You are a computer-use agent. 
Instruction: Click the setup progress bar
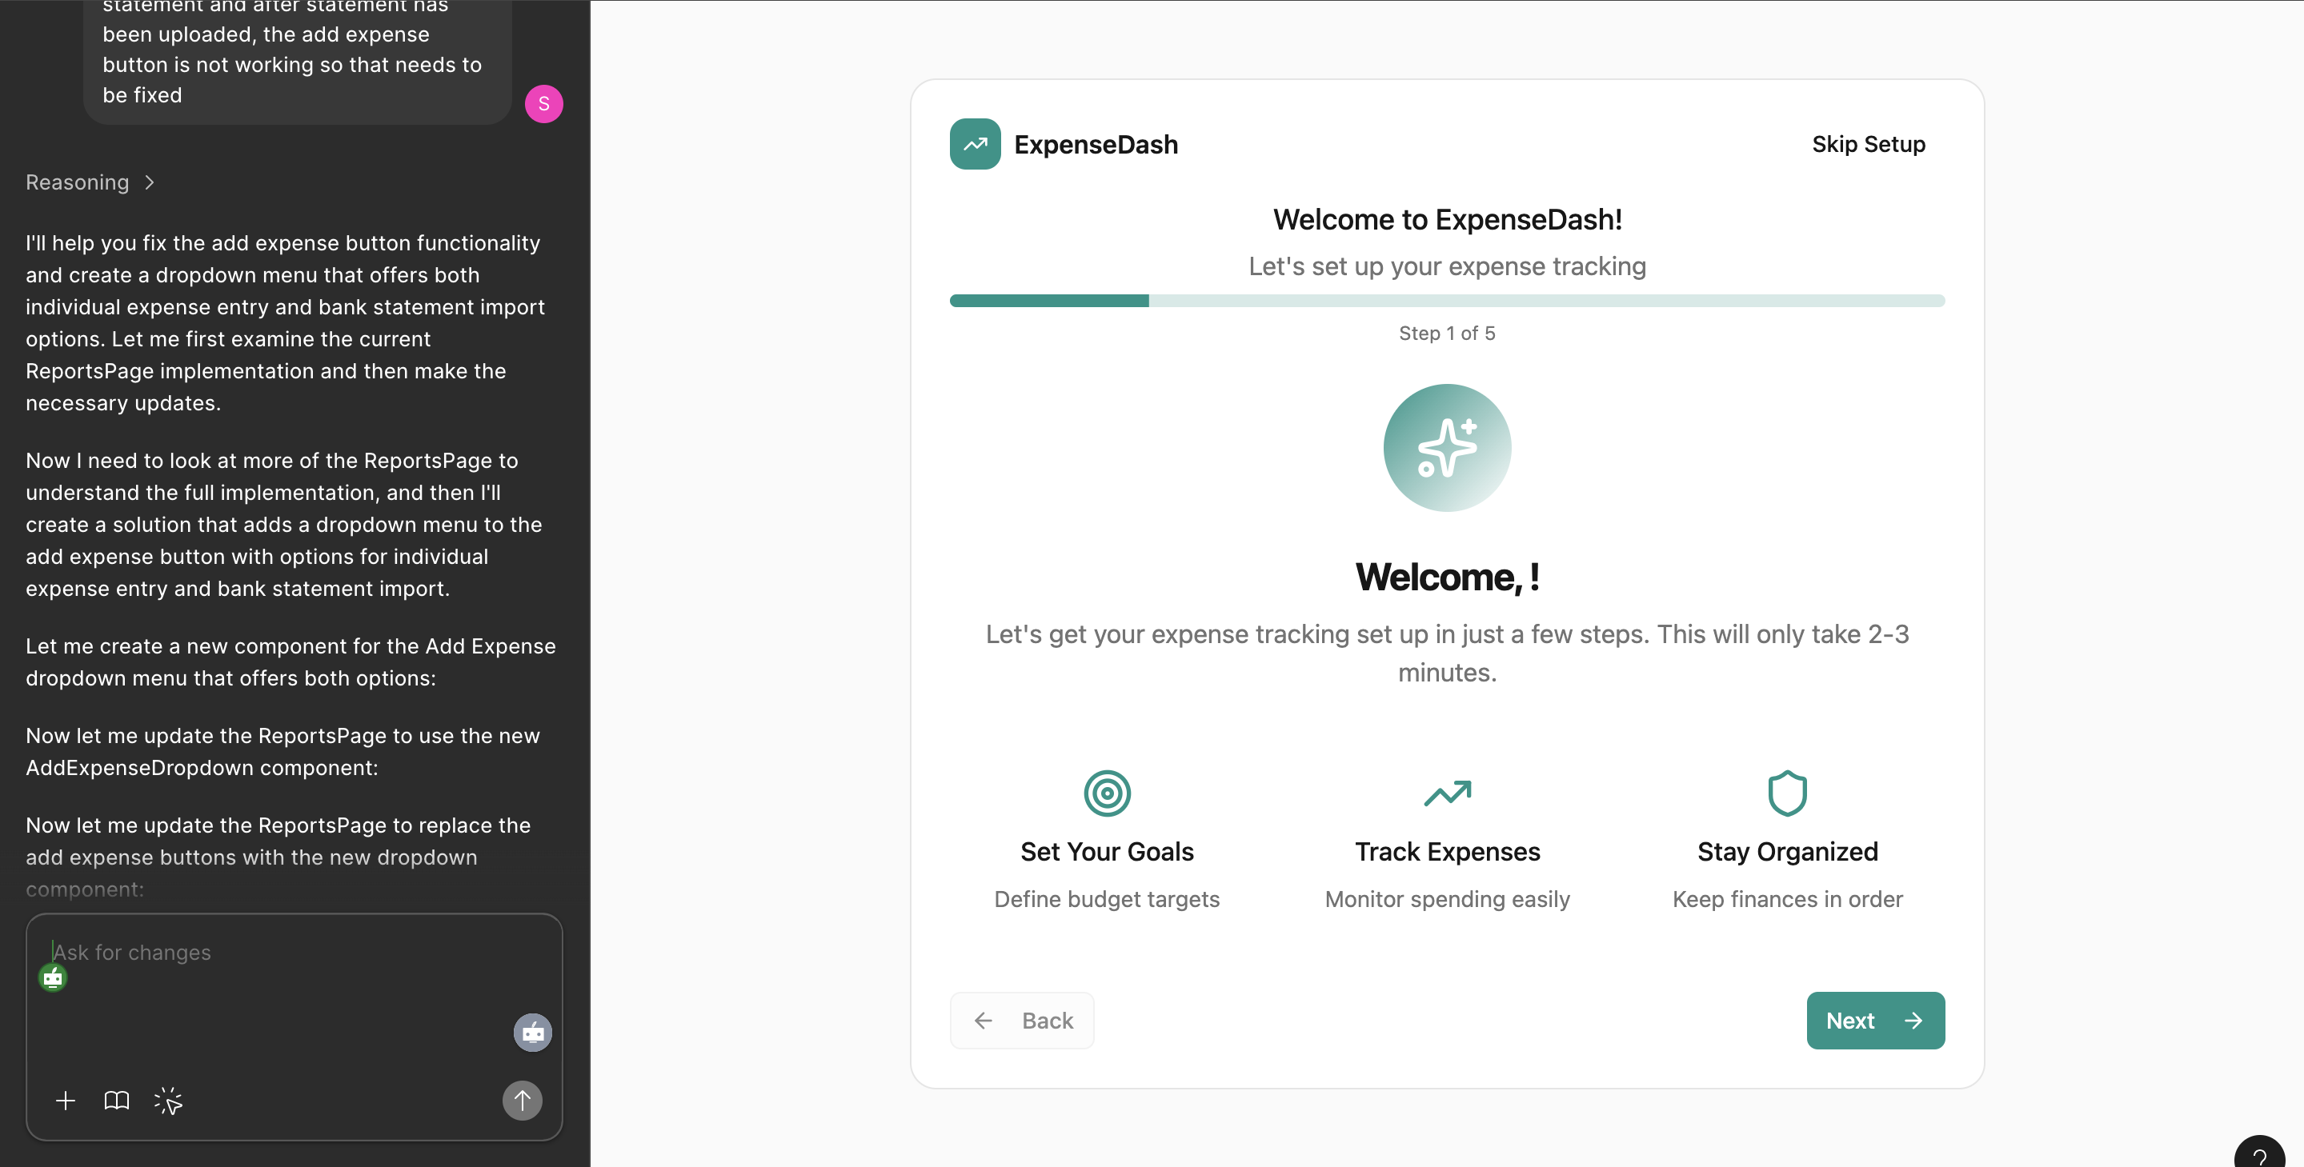pyautogui.click(x=1446, y=301)
